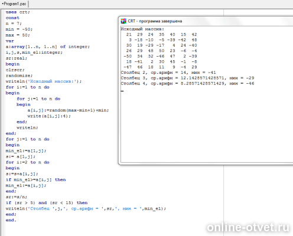Place cursor on the 'uses crt;' line

click(x=18, y=12)
